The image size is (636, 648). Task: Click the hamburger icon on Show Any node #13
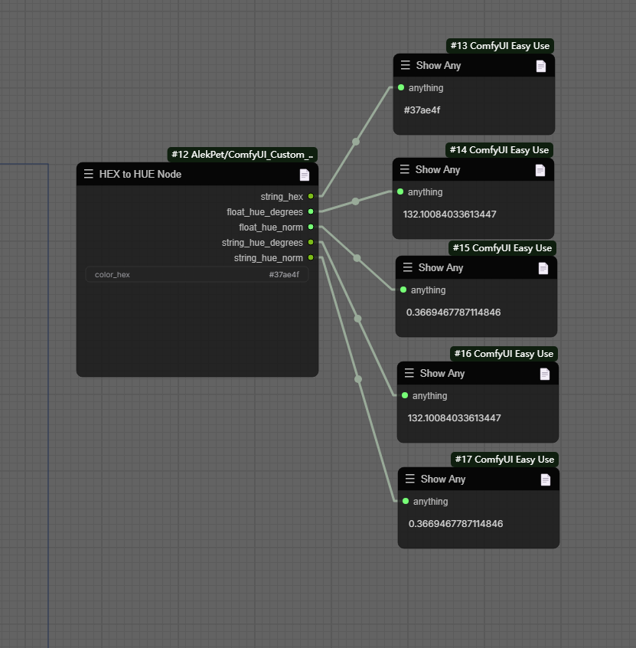[x=406, y=65]
